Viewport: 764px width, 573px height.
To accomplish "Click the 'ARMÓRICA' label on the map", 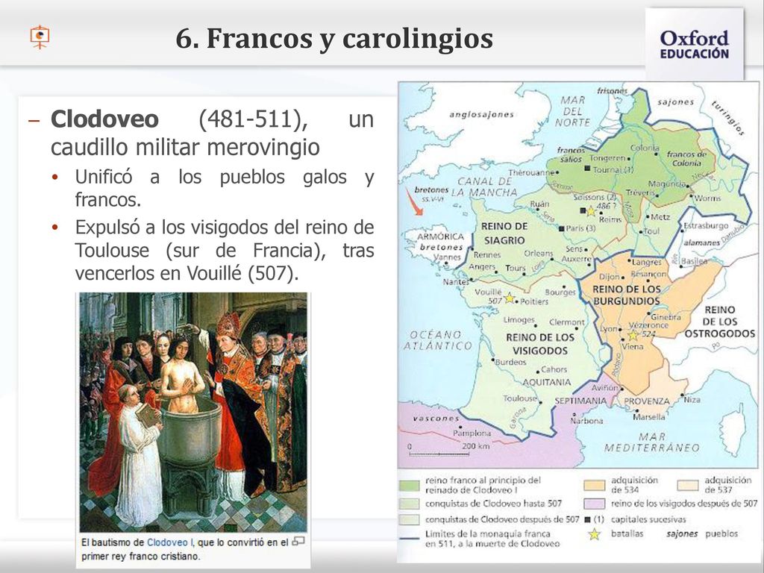I will click(x=440, y=237).
